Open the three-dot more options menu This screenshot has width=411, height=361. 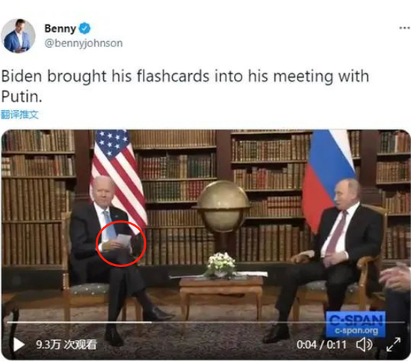pyautogui.click(x=405, y=28)
